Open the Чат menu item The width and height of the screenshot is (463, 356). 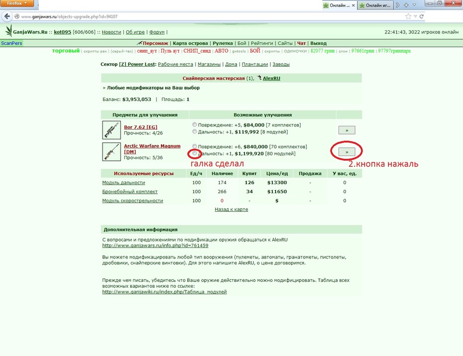point(301,43)
